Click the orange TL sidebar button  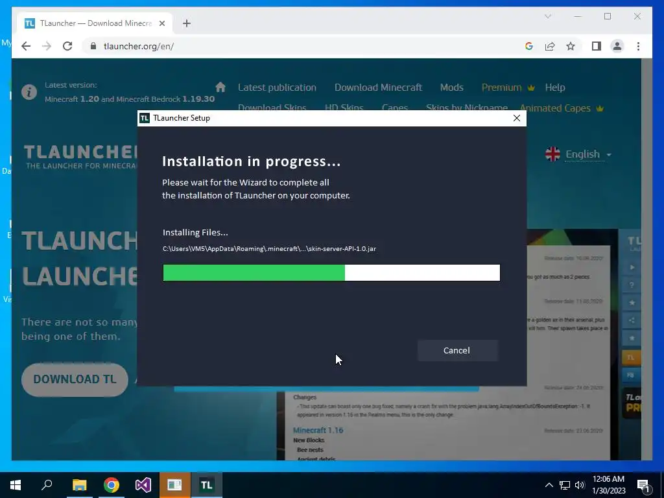630,357
